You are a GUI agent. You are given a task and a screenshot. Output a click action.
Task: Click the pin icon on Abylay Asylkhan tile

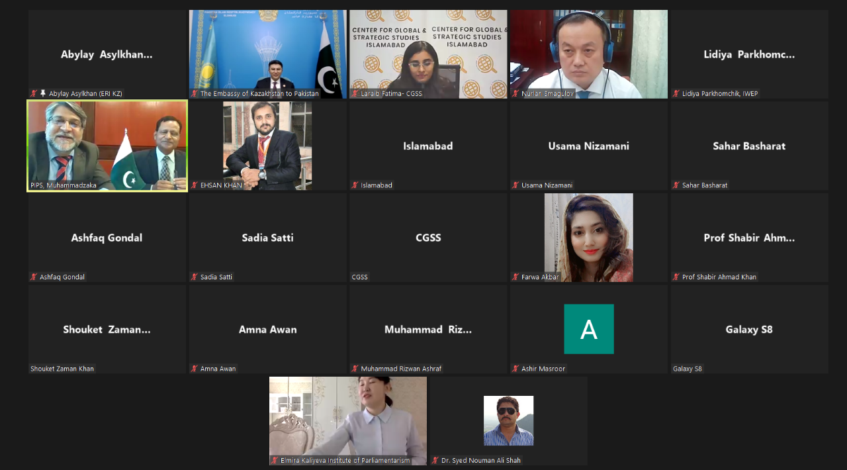[43, 93]
